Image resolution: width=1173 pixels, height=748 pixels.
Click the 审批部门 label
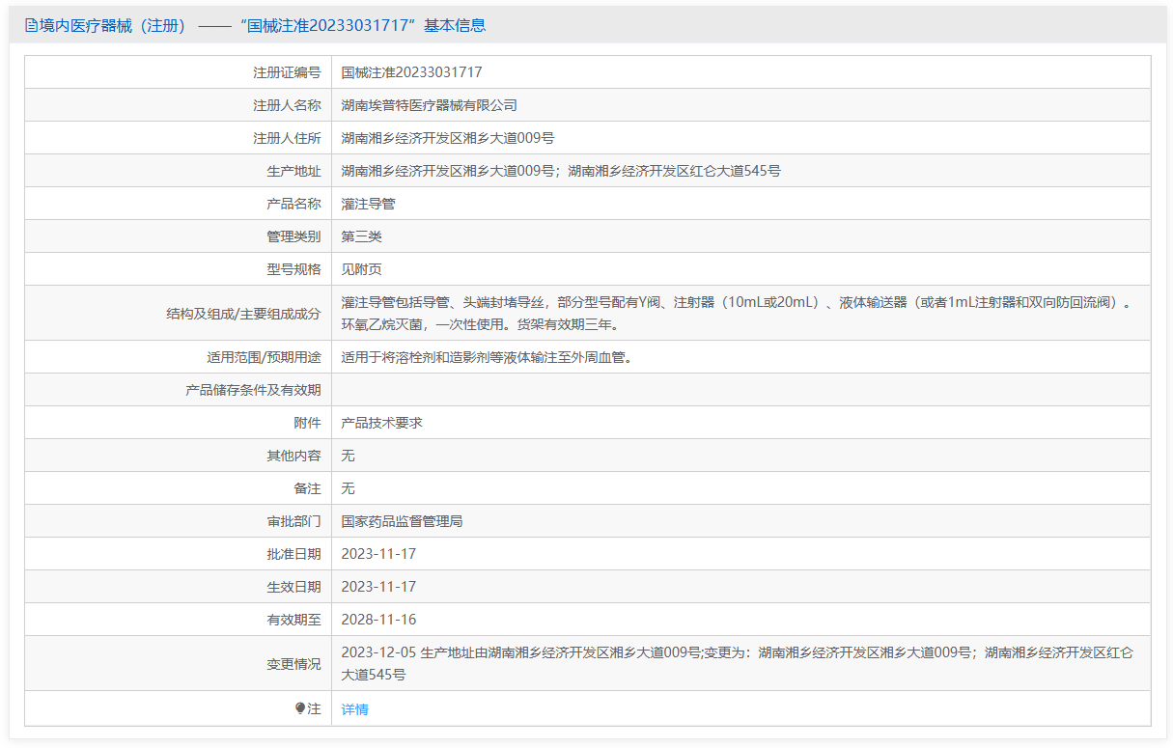point(293,521)
